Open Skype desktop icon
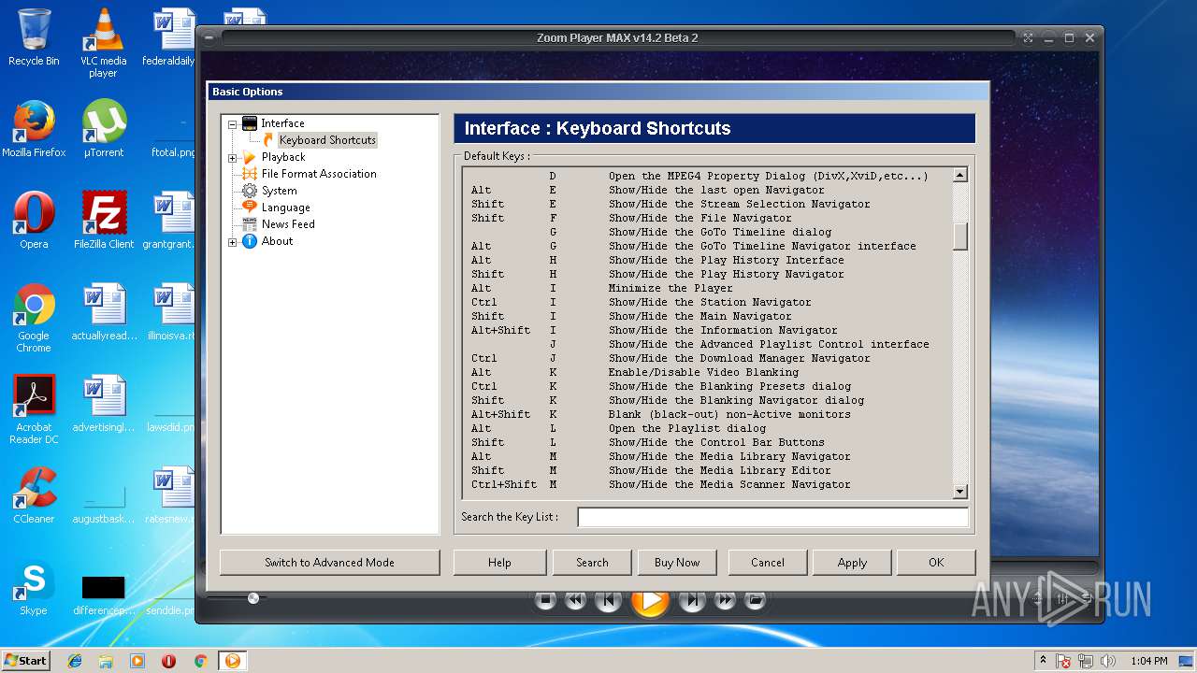Screen dimensions: 1197x673 (x=34, y=587)
